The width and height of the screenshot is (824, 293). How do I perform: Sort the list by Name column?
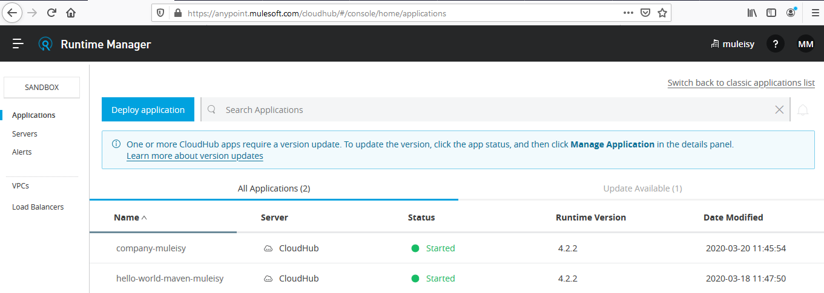coord(130,217)
